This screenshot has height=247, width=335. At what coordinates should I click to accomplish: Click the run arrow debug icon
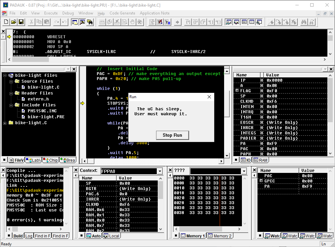coord(177,22)
